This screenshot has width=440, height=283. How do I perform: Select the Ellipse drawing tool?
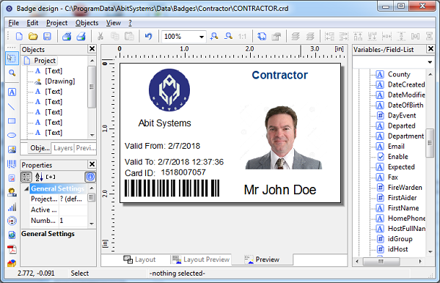pos(12,135)
